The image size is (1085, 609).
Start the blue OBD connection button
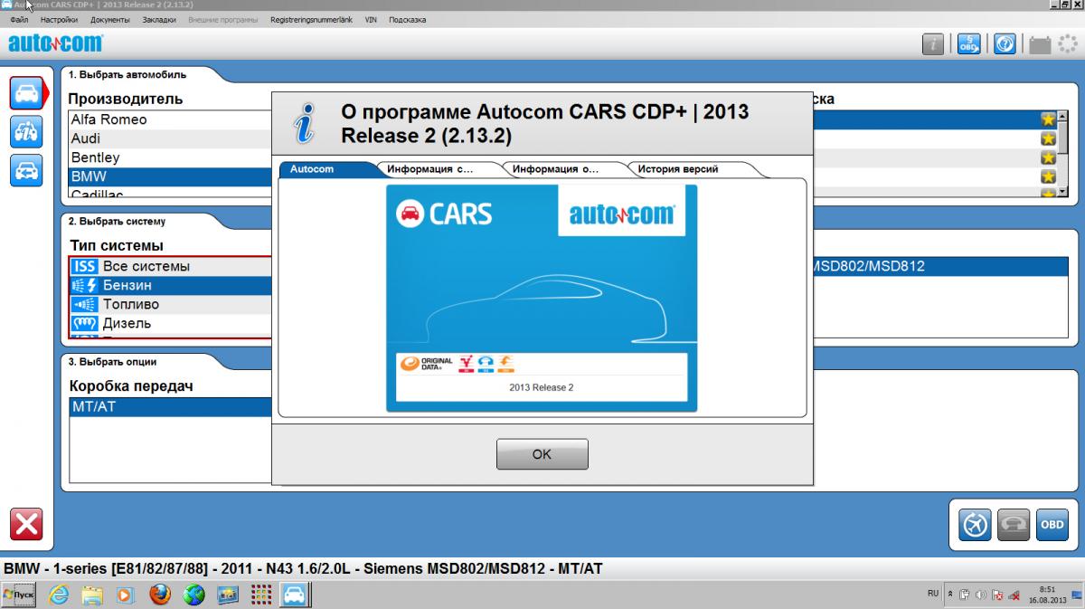(1052, 525)
